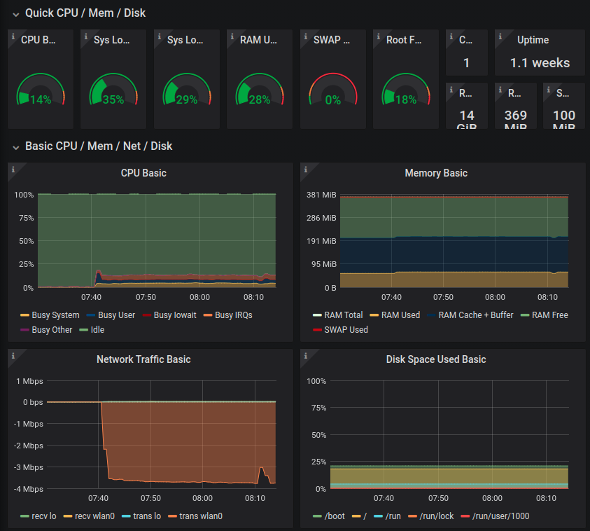
Task: Select trans wlan0 in Network legend
Action: click(x=201, y=516)
